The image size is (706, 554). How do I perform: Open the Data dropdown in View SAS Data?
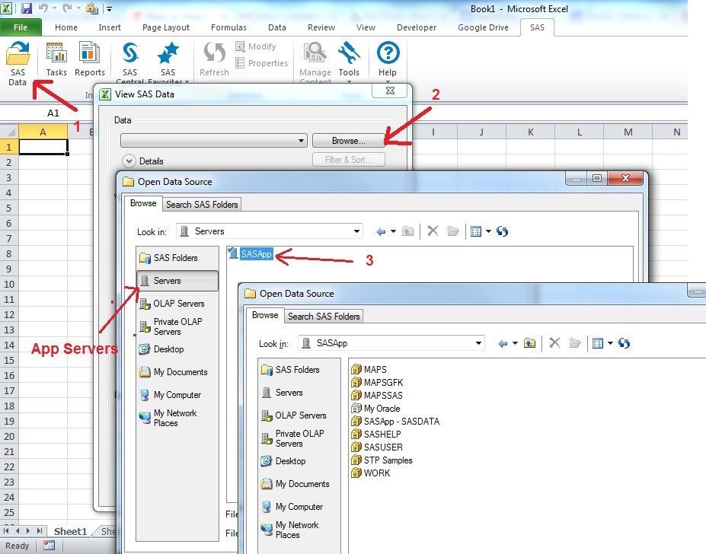301,141
